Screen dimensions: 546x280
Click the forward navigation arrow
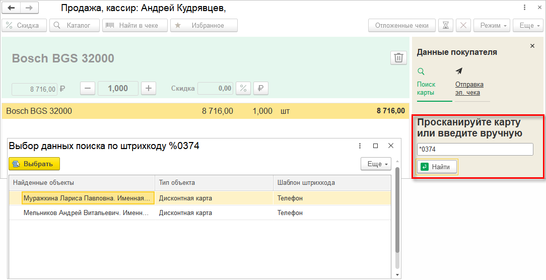point(29,8)
